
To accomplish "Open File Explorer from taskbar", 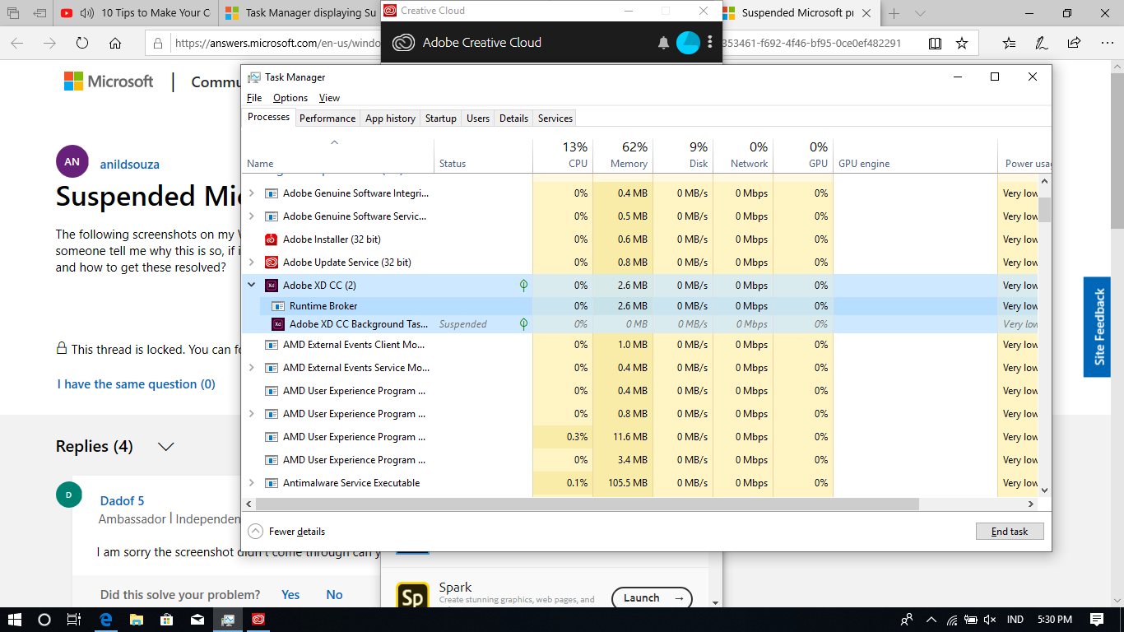I will pos(137,620).
